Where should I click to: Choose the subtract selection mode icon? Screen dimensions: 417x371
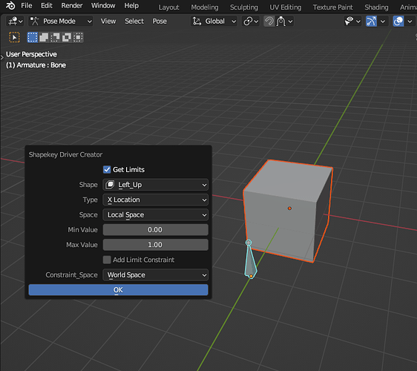pyautogui.click(x=56, y=38)
